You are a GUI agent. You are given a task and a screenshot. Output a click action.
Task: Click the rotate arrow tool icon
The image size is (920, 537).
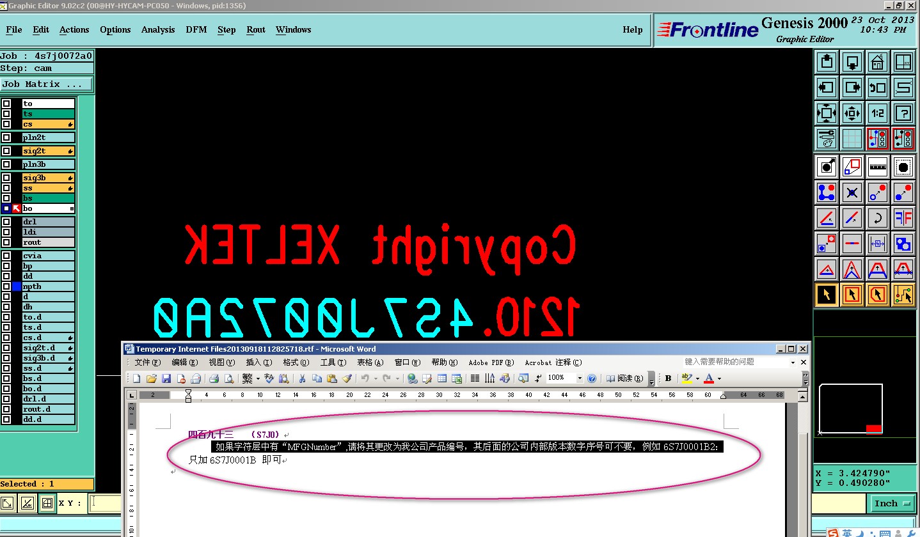(x=877, y=217)
